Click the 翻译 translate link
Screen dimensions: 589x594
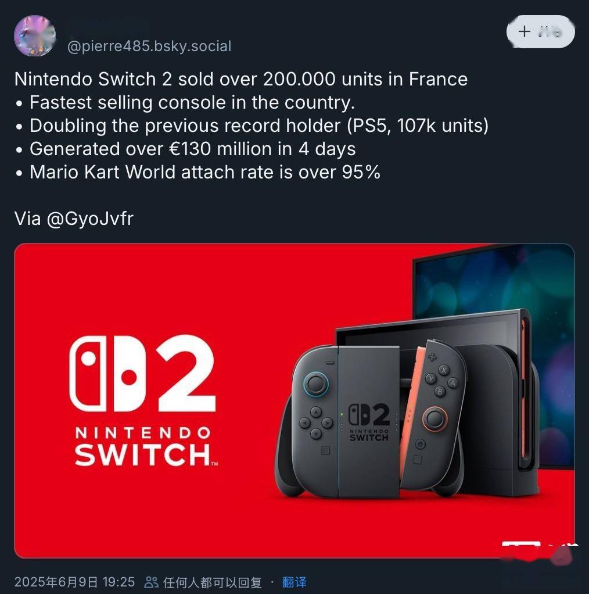coord(294,582)
